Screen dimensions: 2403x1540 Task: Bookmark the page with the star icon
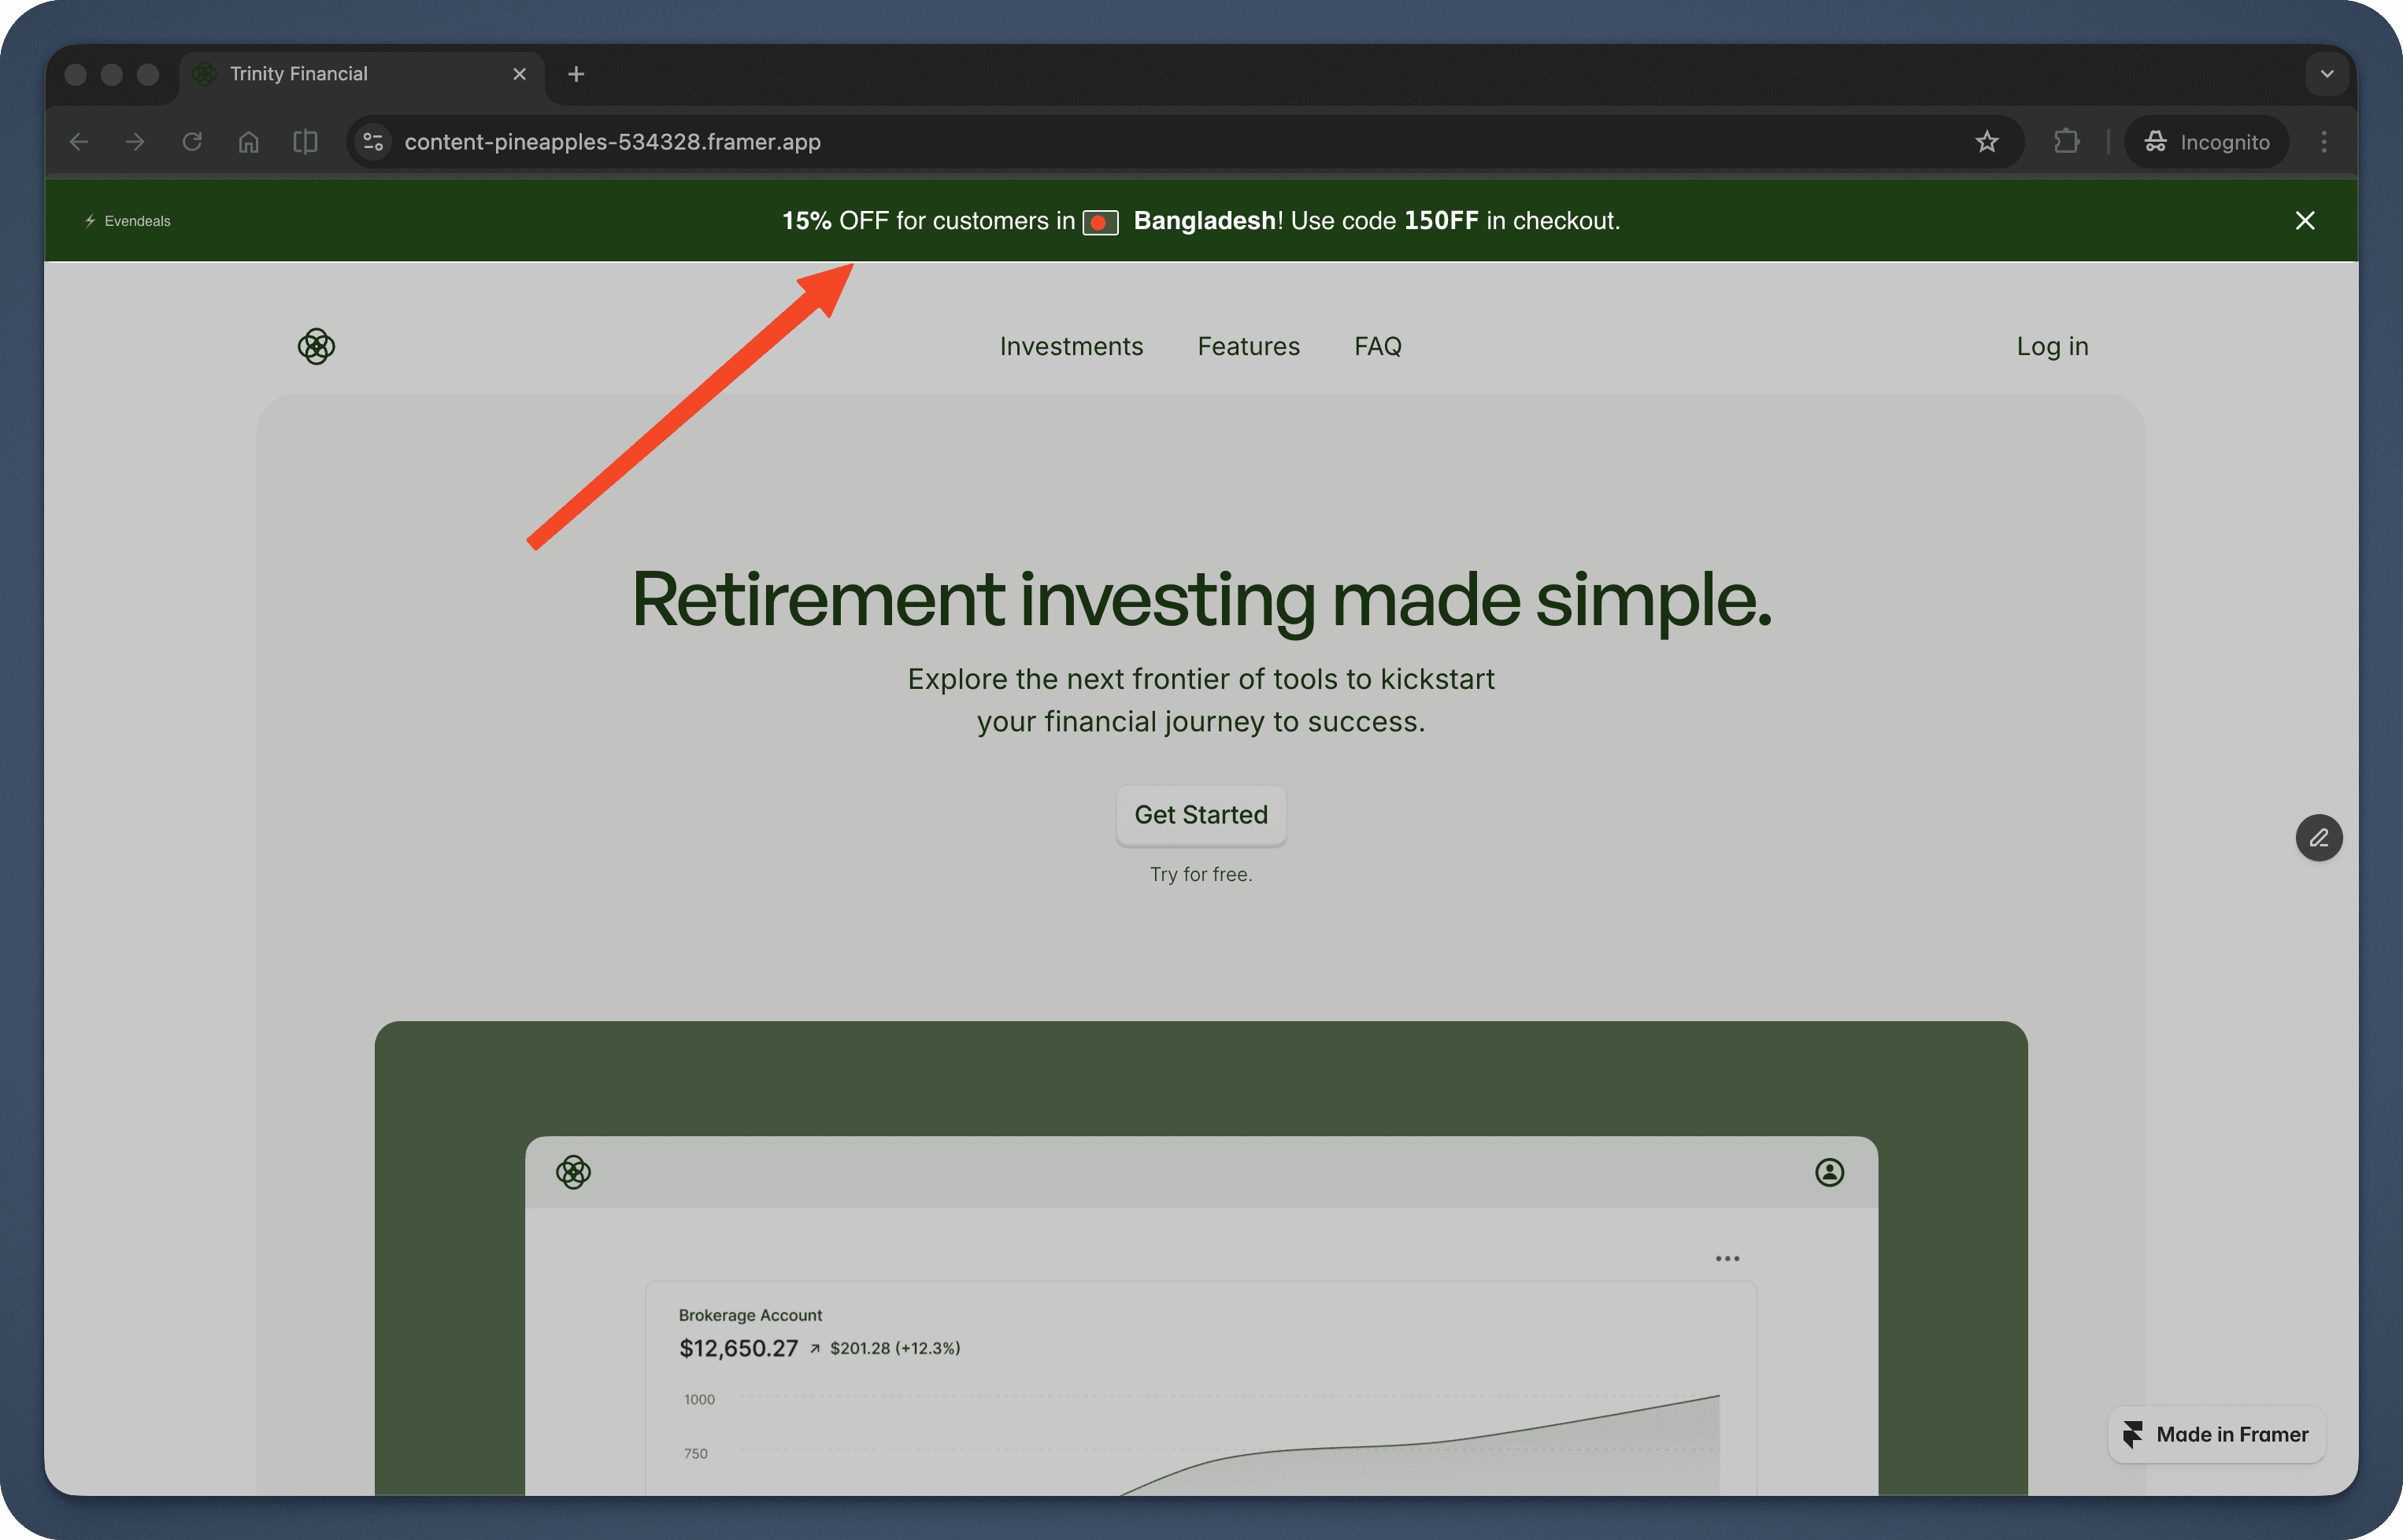[1987, 141]
